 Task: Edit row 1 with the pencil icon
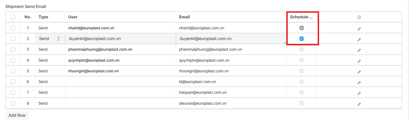[359, 29]
